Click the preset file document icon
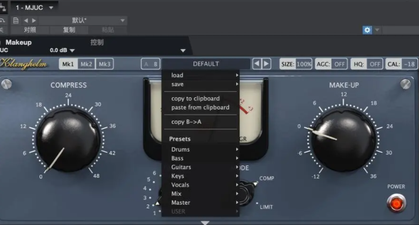Image resolution: width=419 pixels, height=225 pixels. pos(16,20)
